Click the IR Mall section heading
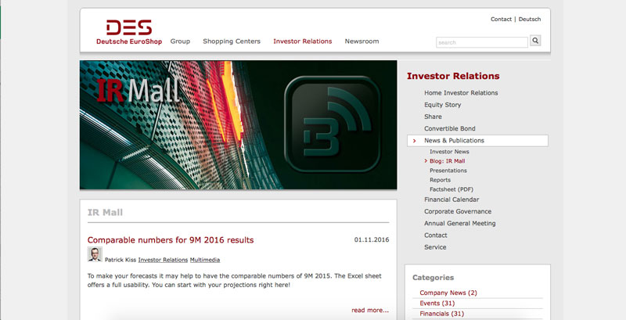Viewport: 626px width, 320px height. click(x=105, y=212)
